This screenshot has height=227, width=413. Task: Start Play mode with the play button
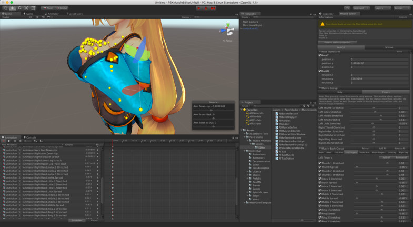tap(199, 8)
